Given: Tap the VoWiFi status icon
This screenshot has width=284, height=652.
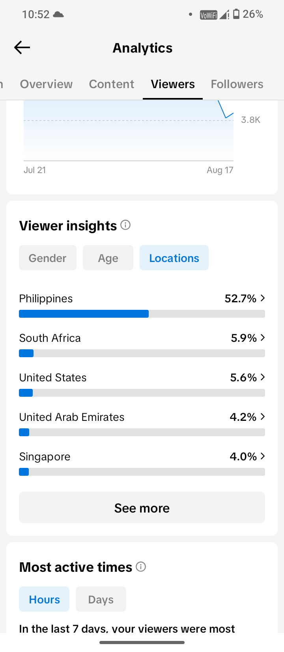Looking at the screenshot, I should click(209, 15).
